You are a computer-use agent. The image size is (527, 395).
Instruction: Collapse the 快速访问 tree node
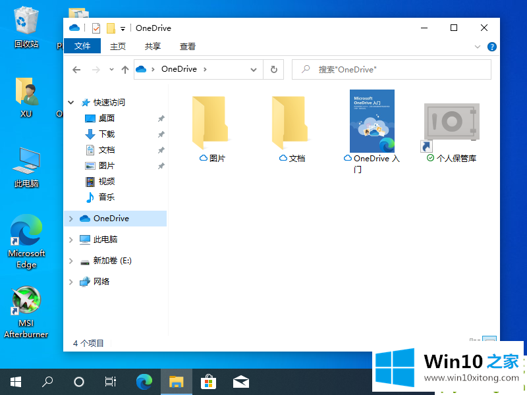71,103
